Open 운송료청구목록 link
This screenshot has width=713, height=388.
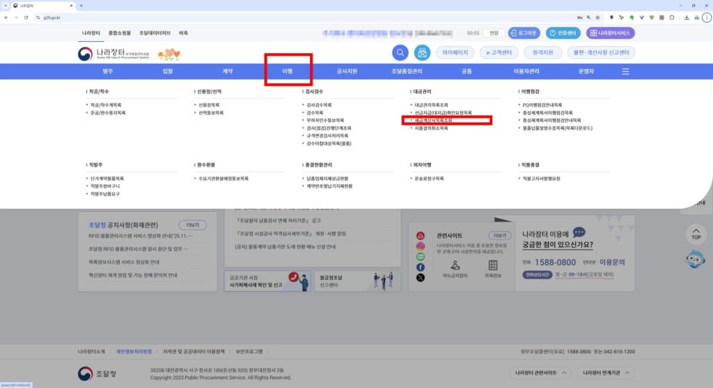tap(429, 179)
